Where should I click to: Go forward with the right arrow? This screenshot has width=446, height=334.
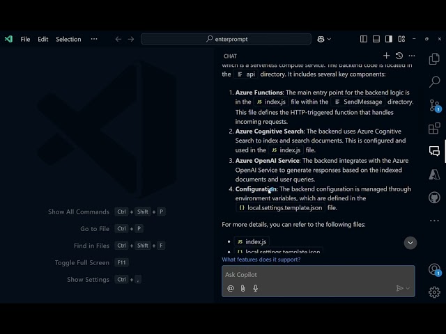pos(131,39)
